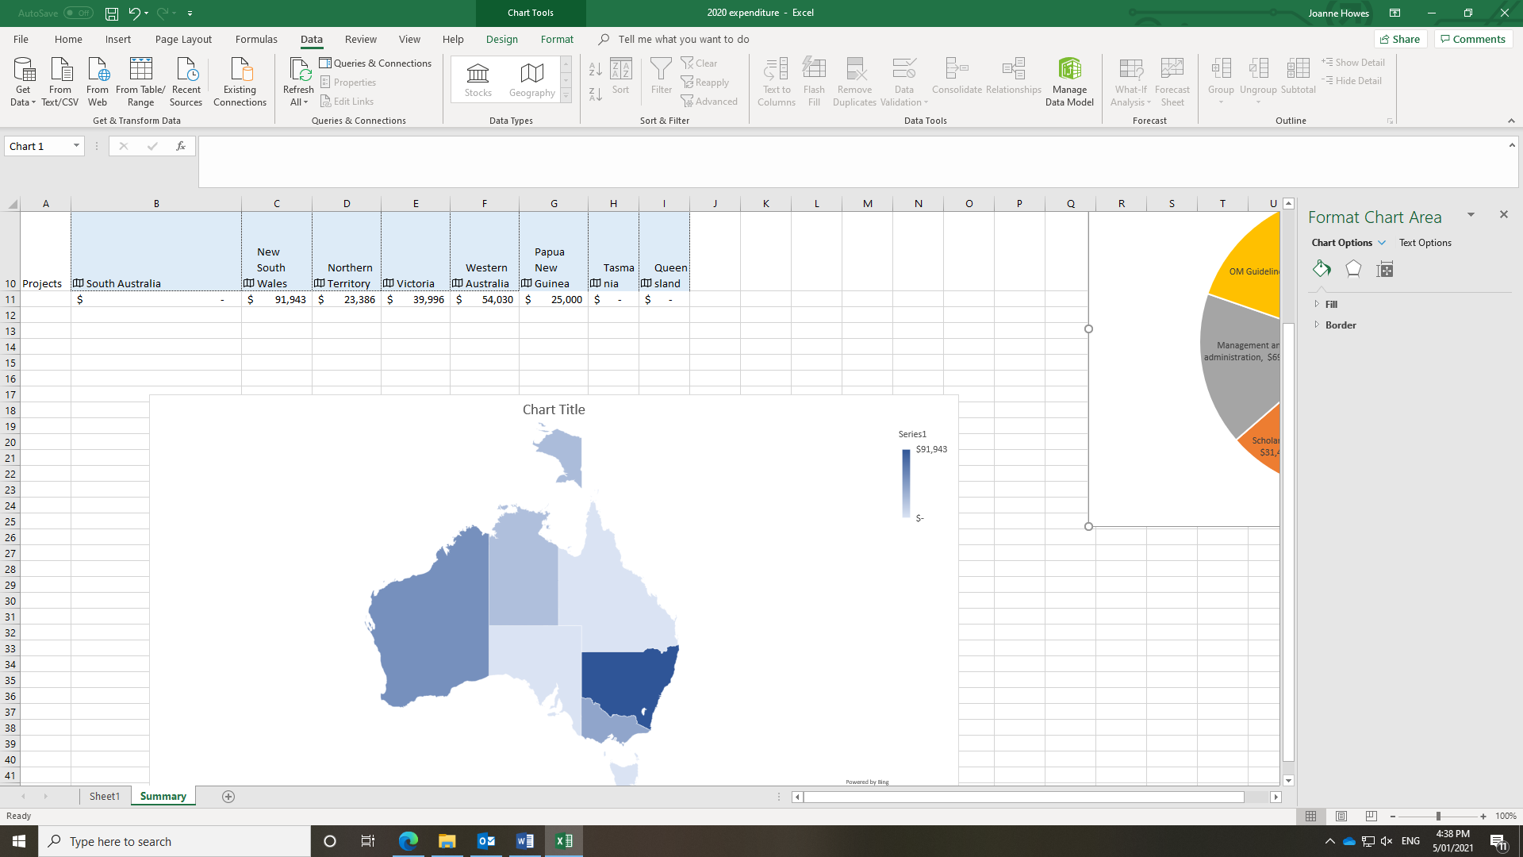Select the Geography data type
1523x857 pixels.
pos(531,79)
